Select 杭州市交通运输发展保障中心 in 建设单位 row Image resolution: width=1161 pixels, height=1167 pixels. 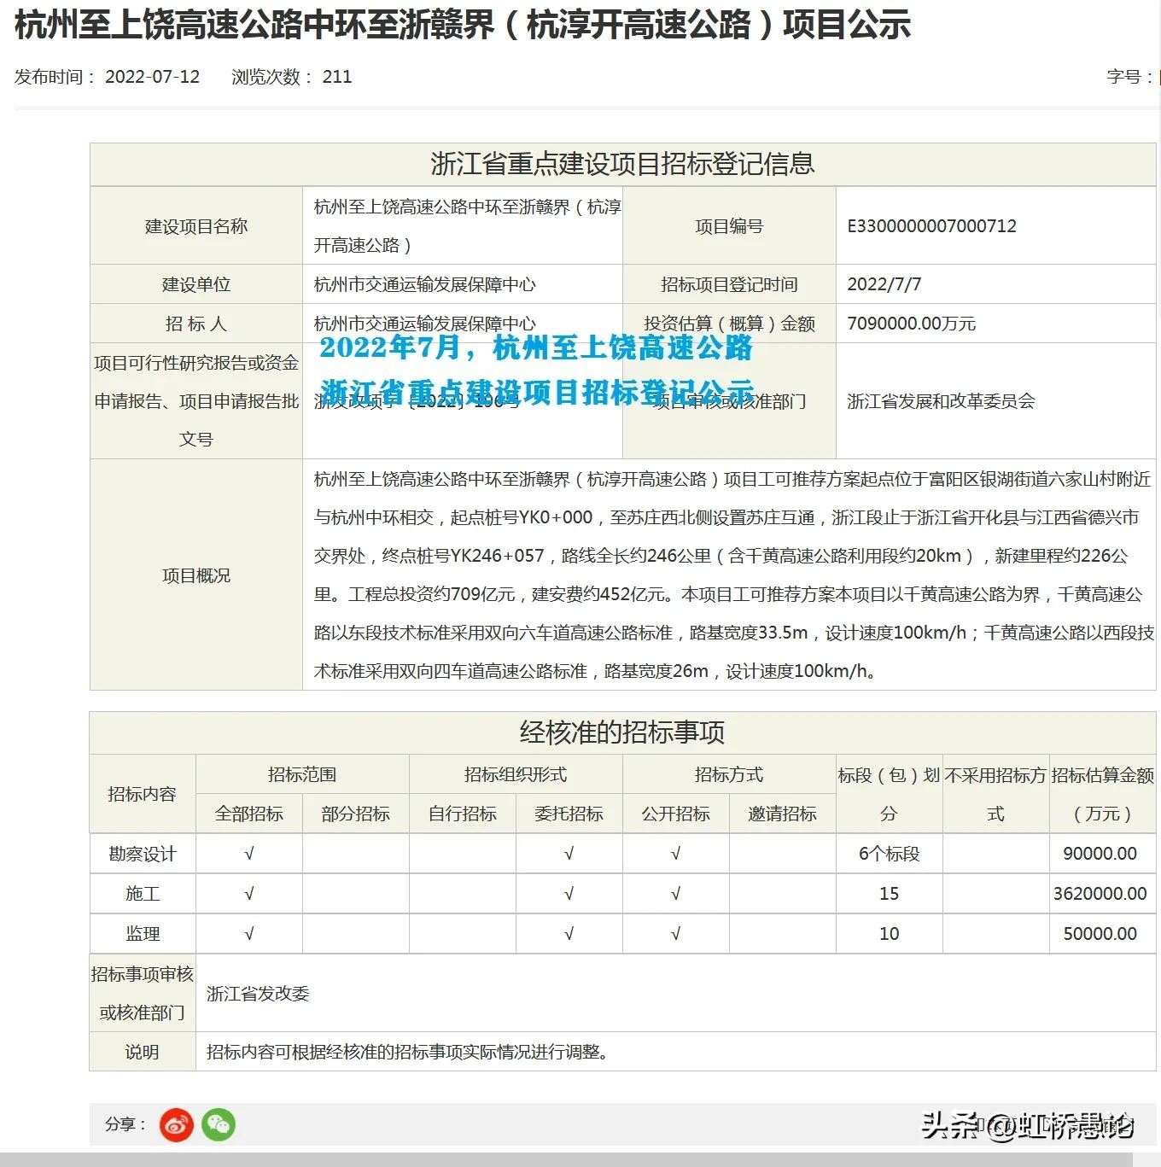(x=425, y=284)
